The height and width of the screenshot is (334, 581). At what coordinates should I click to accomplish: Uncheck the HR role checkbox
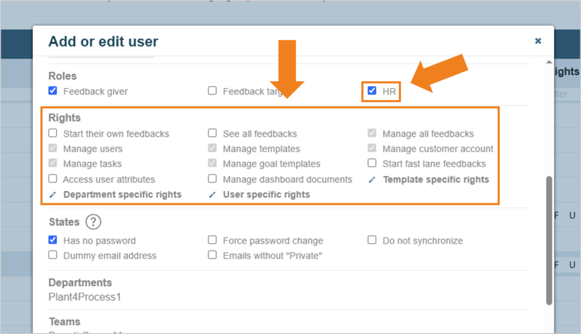pyautogui.click(x=372, y=90)
